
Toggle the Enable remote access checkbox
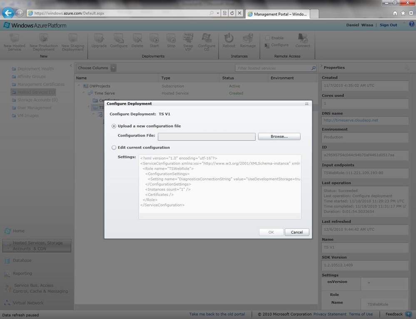[268, 38]
